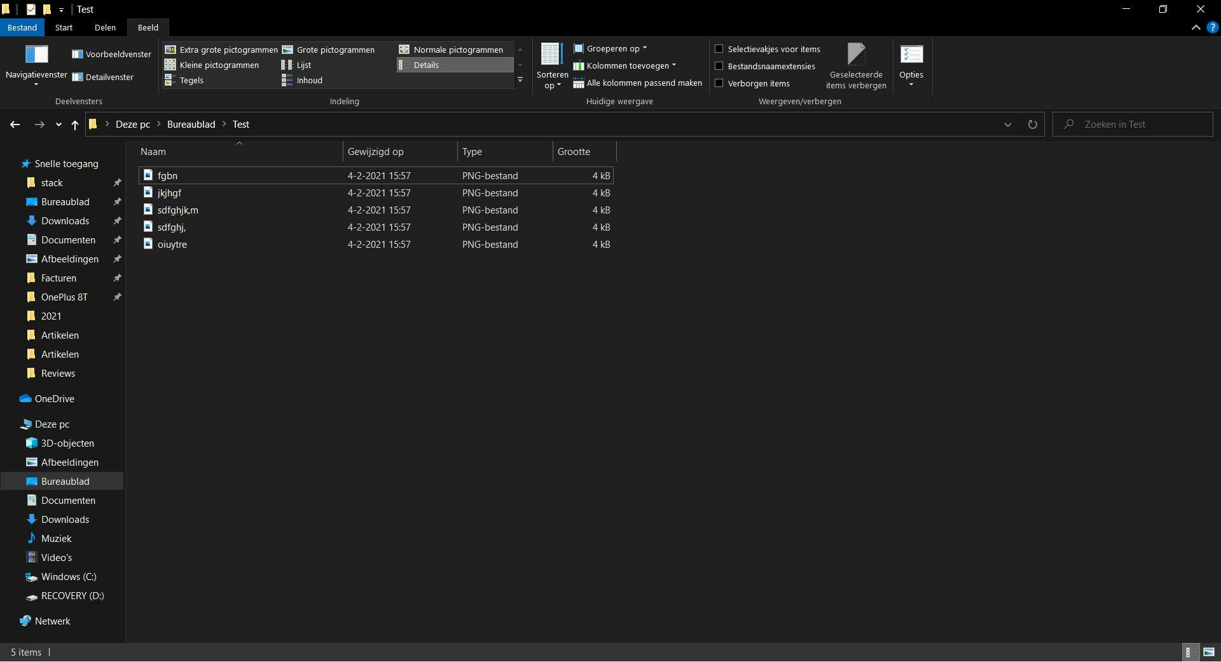Select the sdfghjk,m PNG file

376,210
